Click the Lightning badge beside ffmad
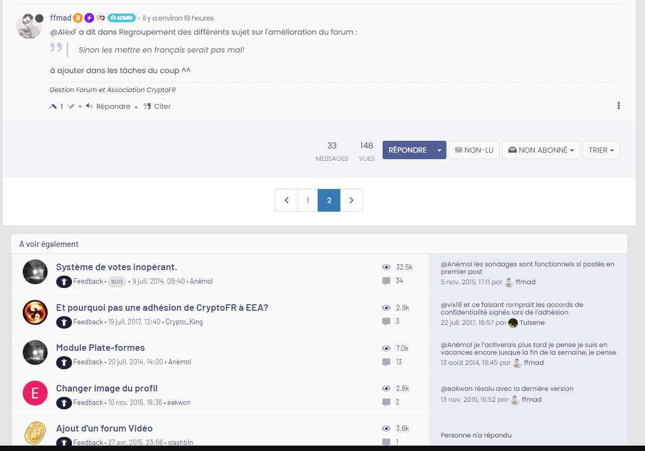This screenshot has height=451, width=645. 89,17
